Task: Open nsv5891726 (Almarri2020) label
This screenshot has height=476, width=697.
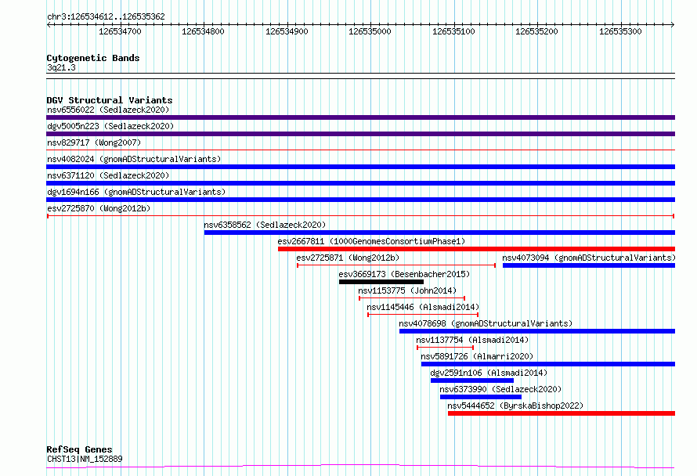Action: [477, 356]
